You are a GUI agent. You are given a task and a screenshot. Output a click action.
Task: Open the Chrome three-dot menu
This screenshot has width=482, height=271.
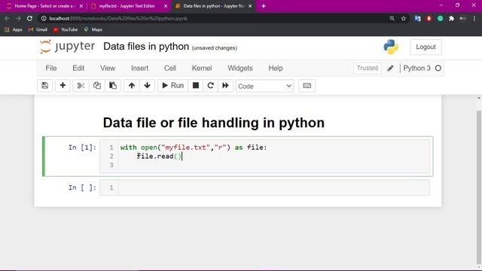tap(474, 18)
